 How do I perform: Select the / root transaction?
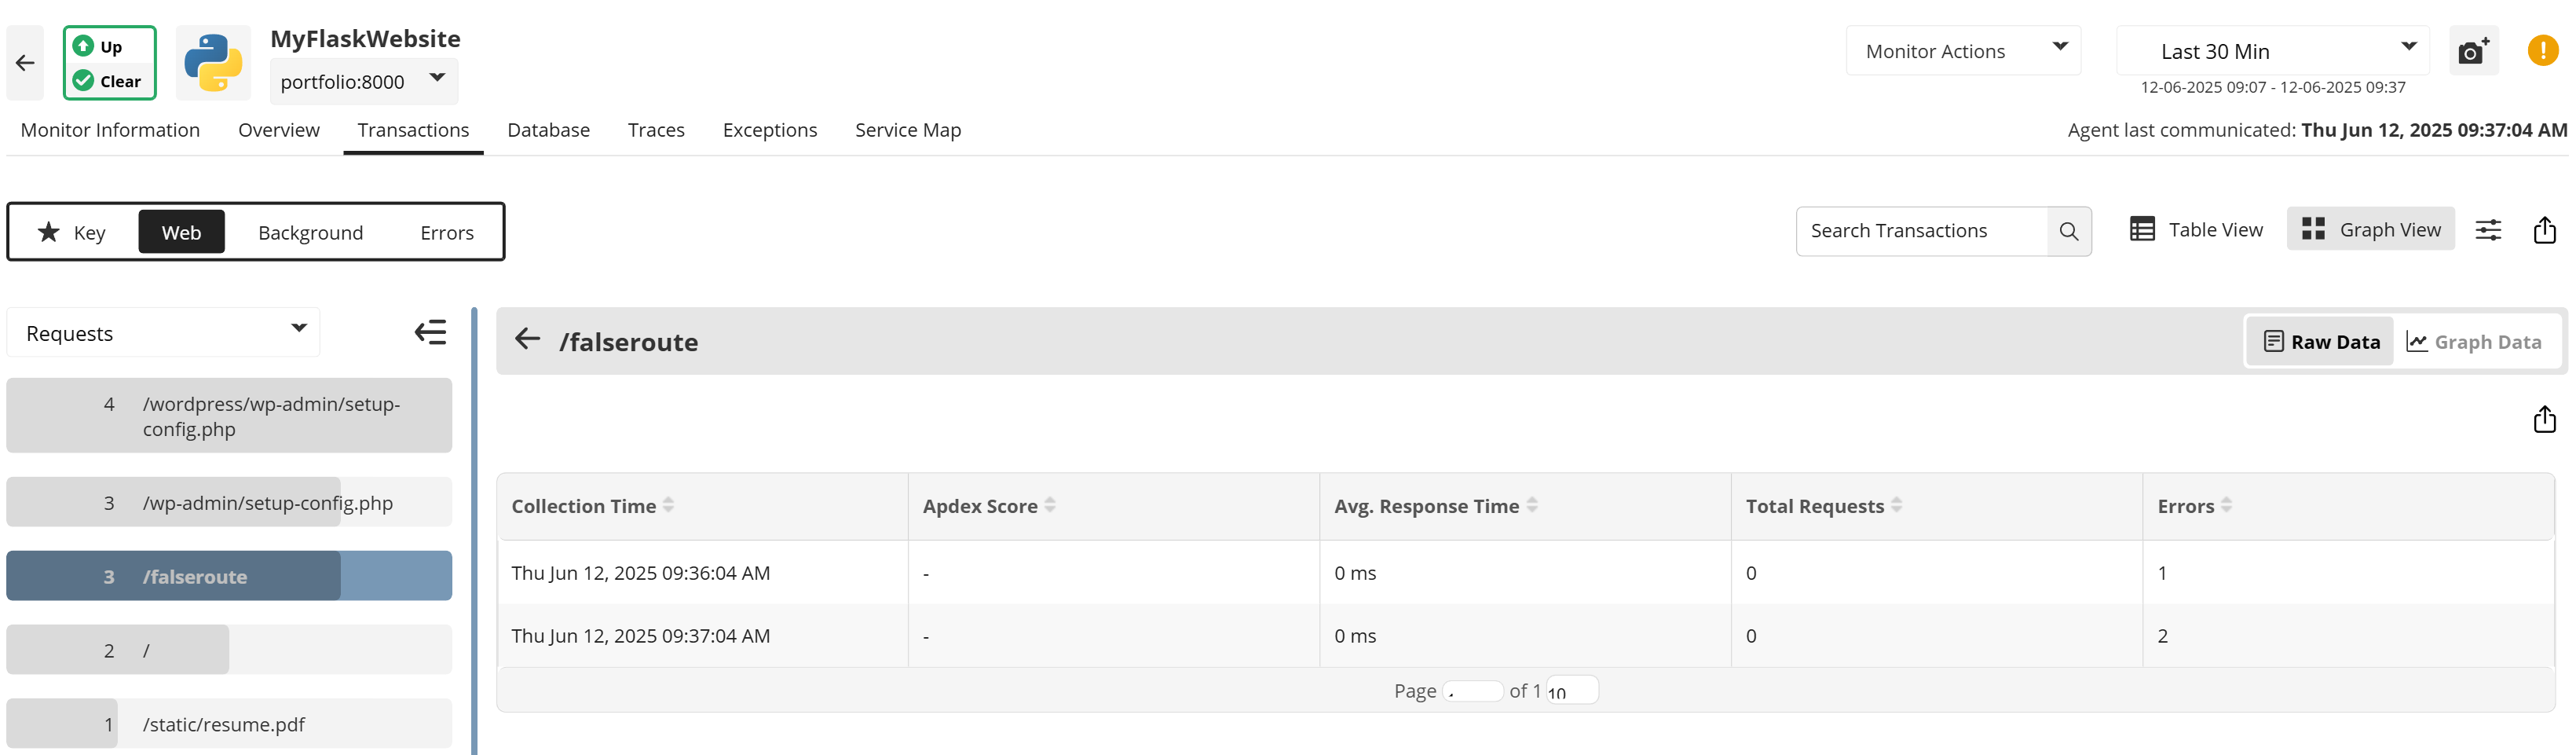click(x=229, y=651)
